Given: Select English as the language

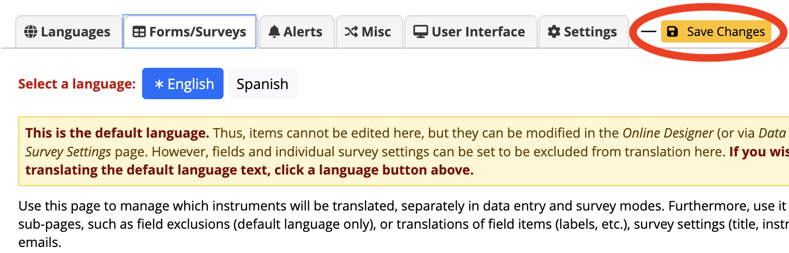Looking at the screenshot, I should pyautogui.click(x=183, y=83).
